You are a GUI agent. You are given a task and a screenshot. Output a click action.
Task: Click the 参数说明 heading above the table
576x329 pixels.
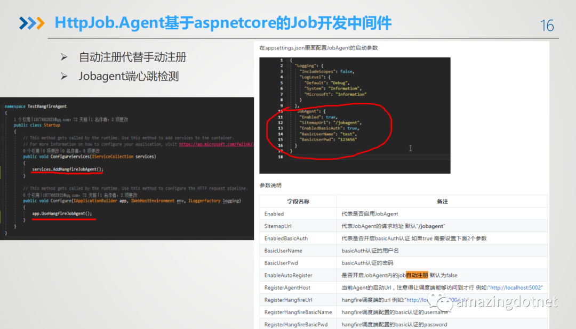(270, 185)
